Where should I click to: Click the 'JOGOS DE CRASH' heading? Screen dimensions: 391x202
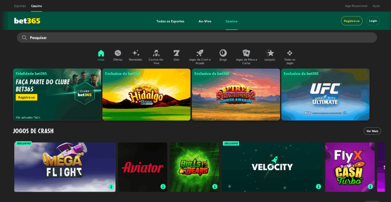click(x=33, y=131)
